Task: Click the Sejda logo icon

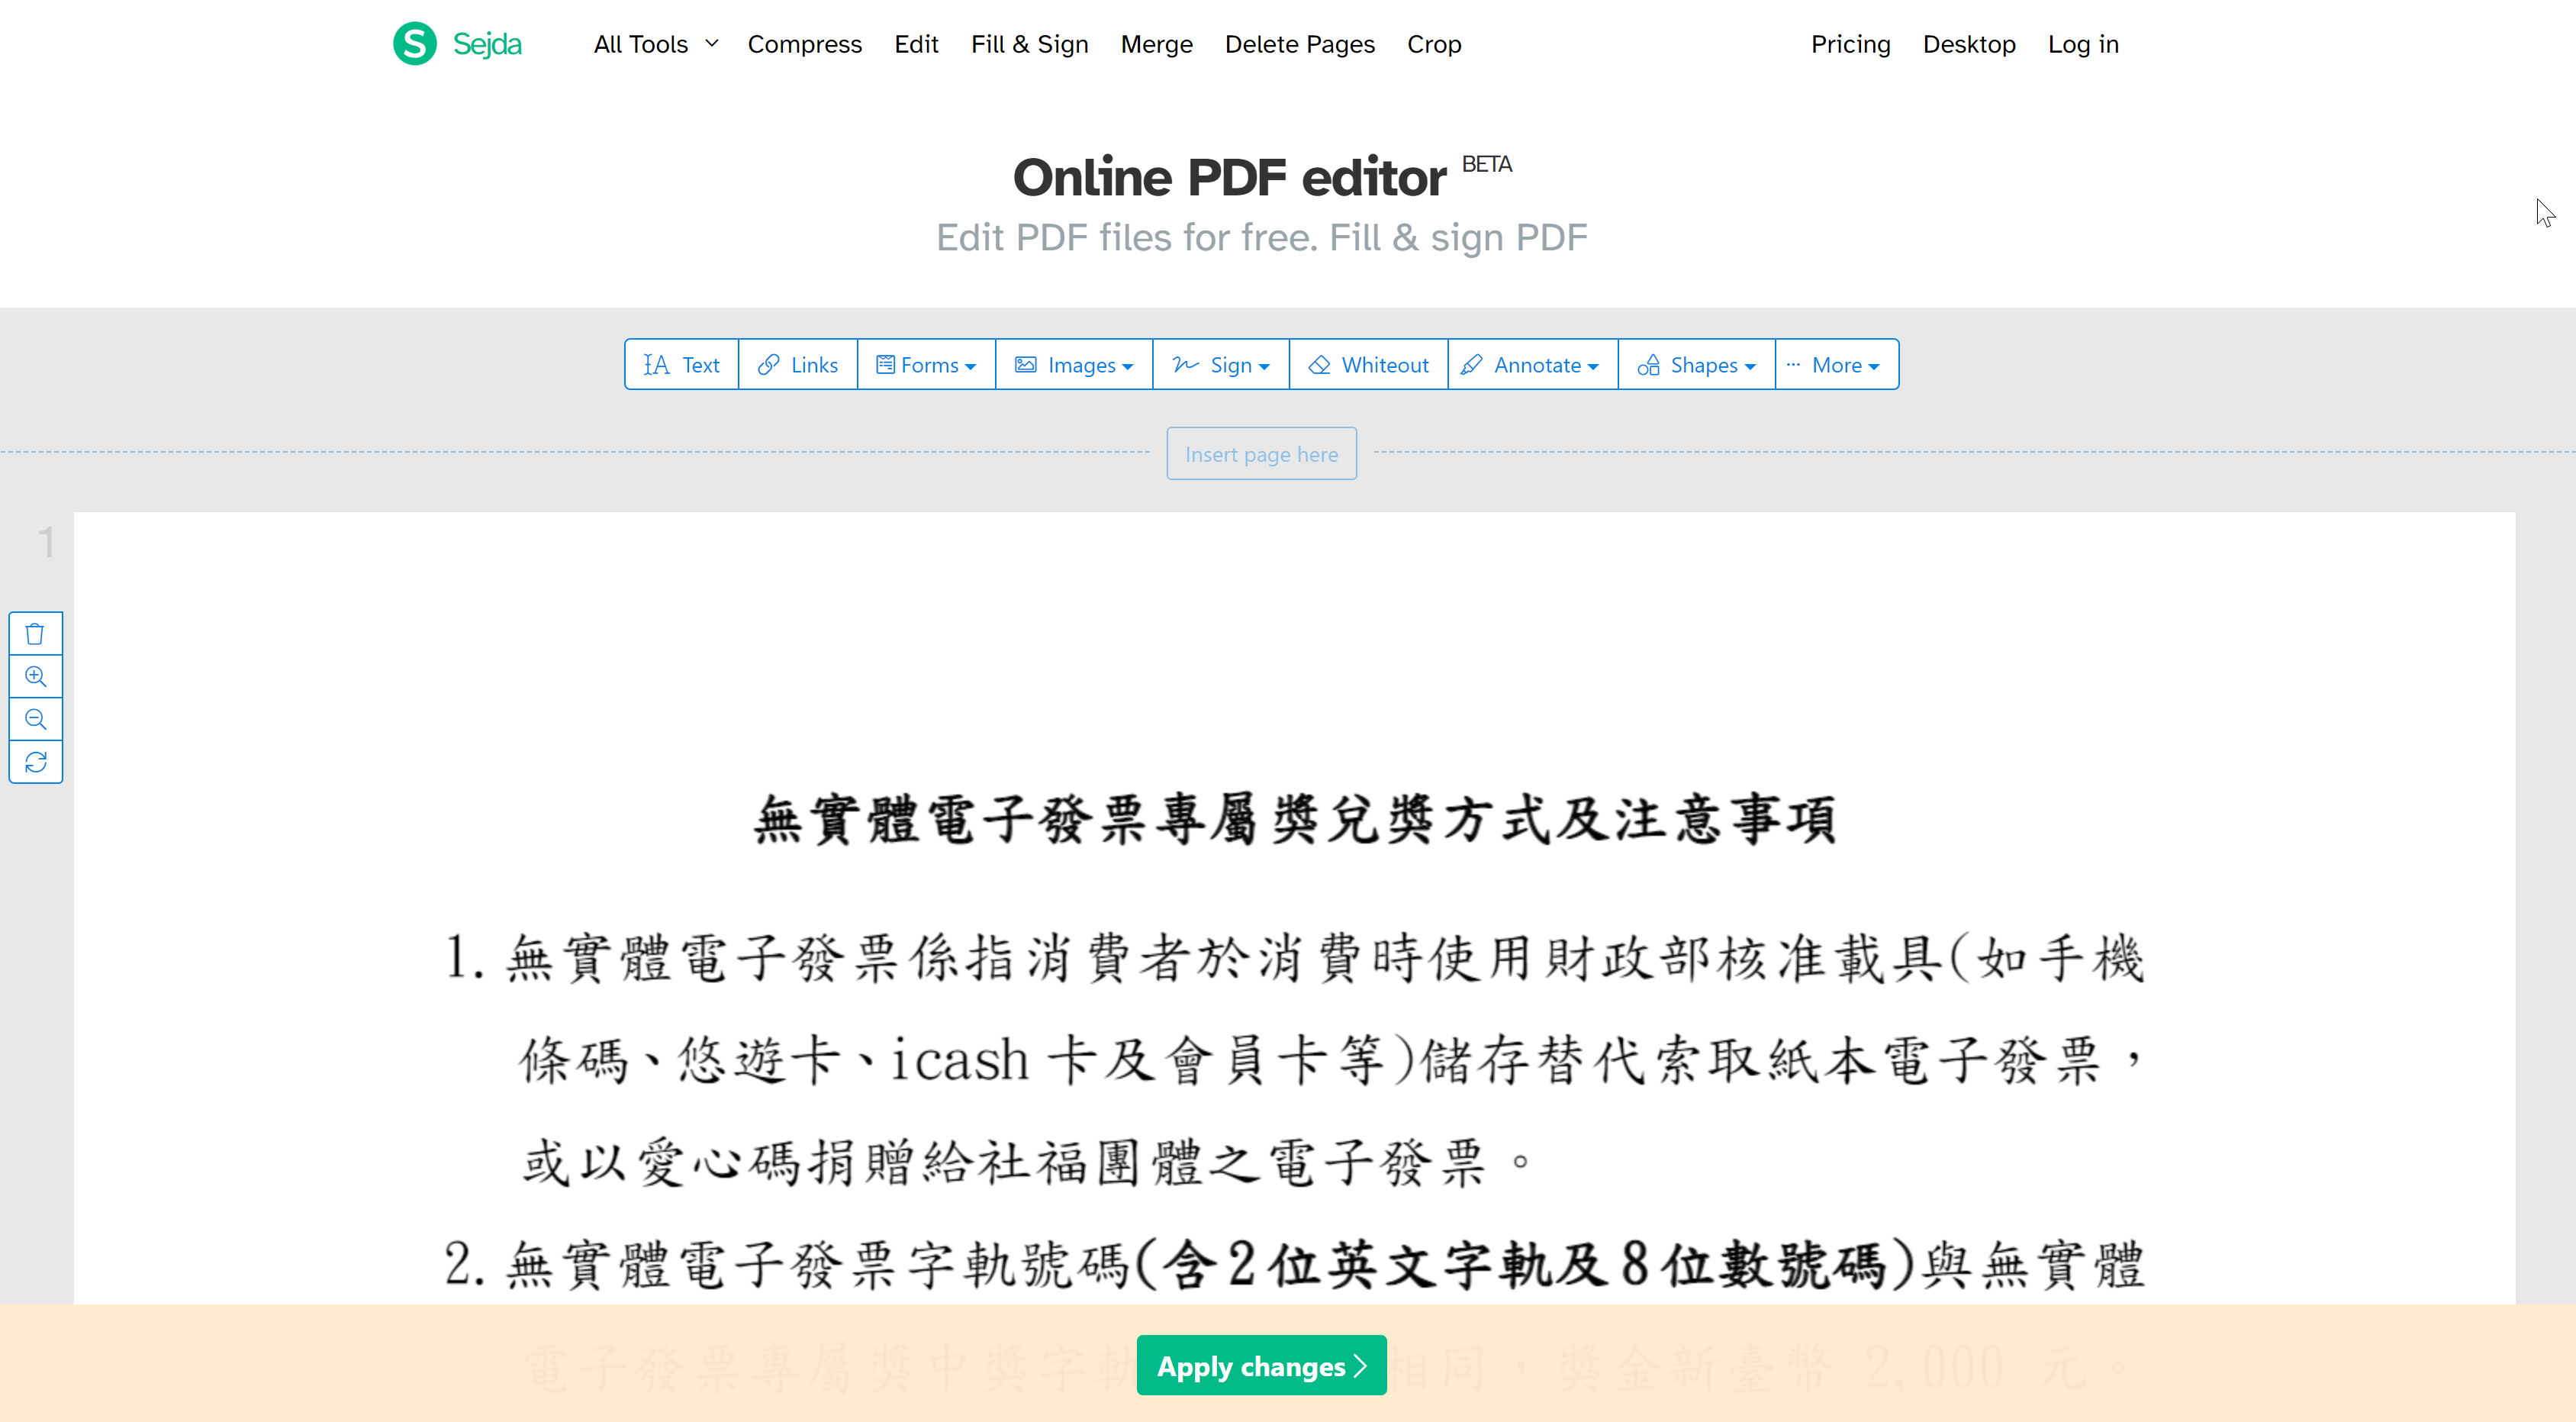Action: point(414,44)
